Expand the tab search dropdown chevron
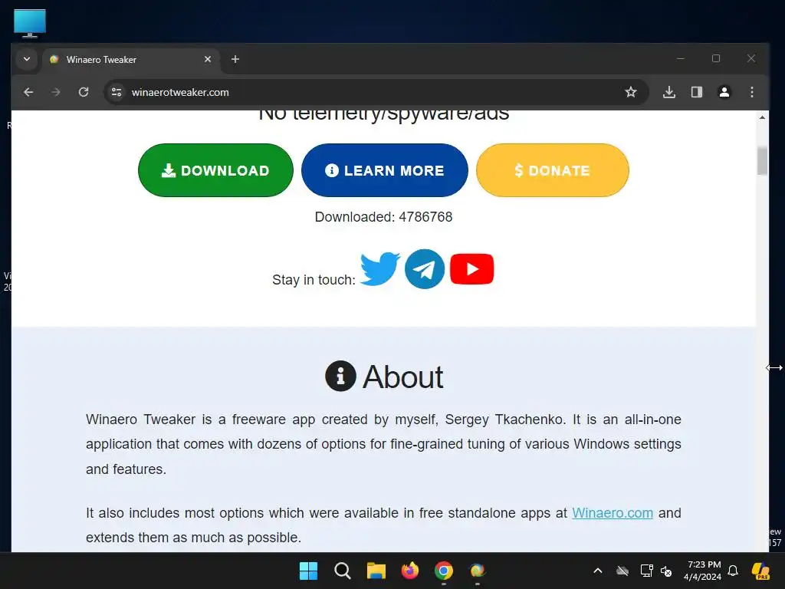Viewport: 785px width, 589px height. [x=27, y=59]
